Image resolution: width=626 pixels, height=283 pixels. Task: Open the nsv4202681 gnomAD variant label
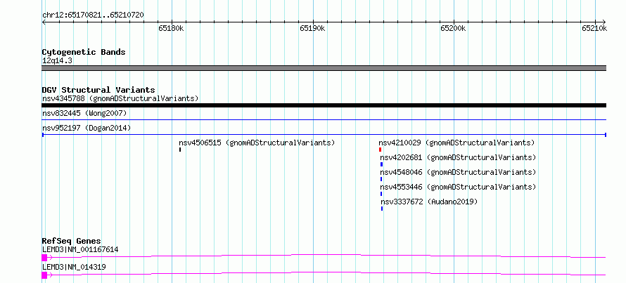point(458,157)
